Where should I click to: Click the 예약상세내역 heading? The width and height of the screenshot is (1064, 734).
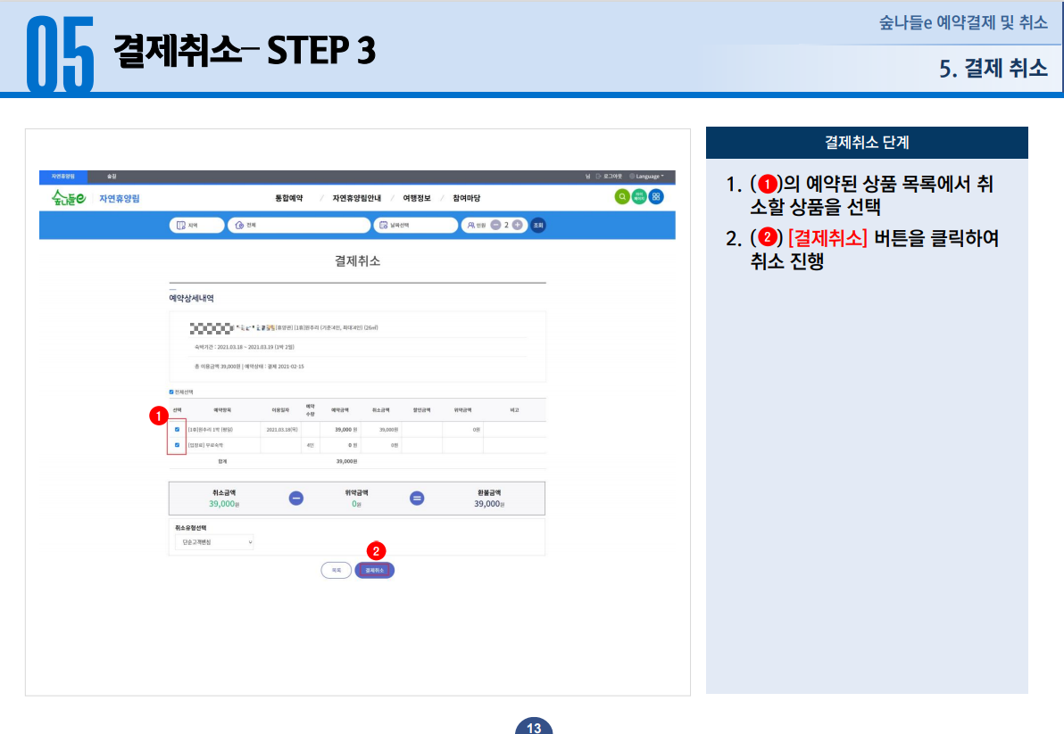point(191,298)
